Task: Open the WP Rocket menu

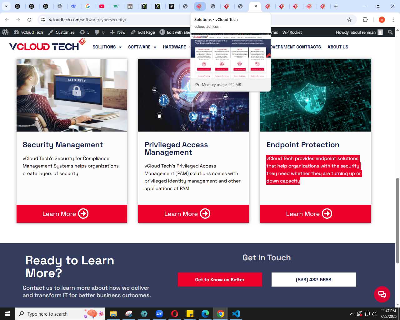Action: [292, 32]
